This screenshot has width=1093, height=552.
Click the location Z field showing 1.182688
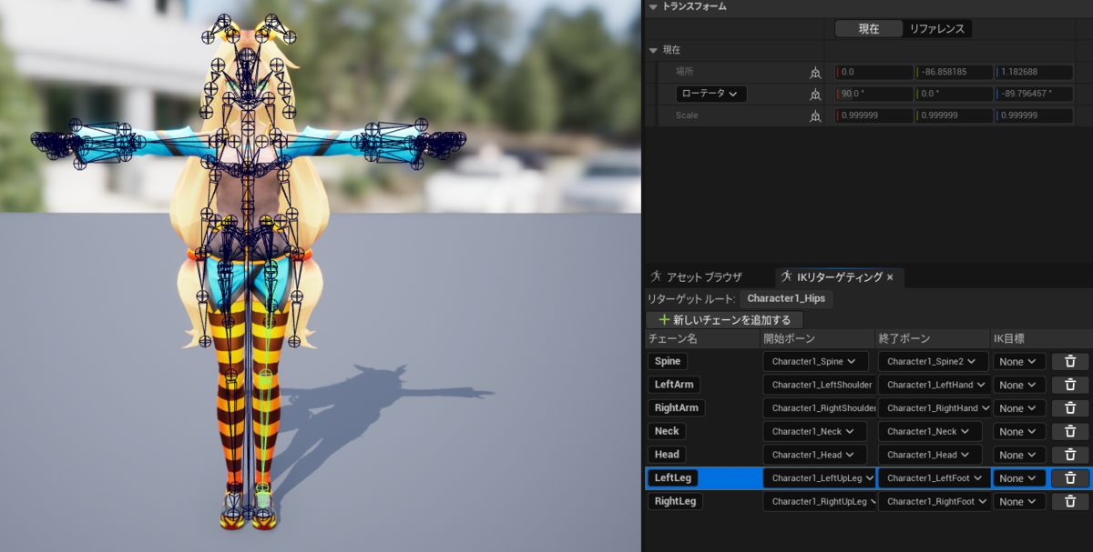coord(1035,72)
